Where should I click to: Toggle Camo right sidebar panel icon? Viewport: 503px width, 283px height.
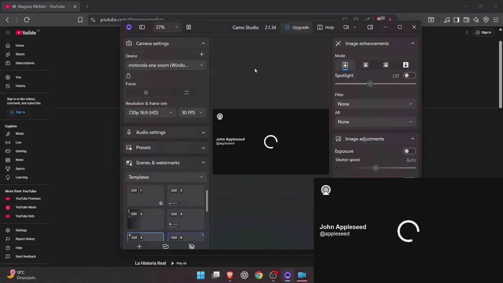click(x=370, y=27)
